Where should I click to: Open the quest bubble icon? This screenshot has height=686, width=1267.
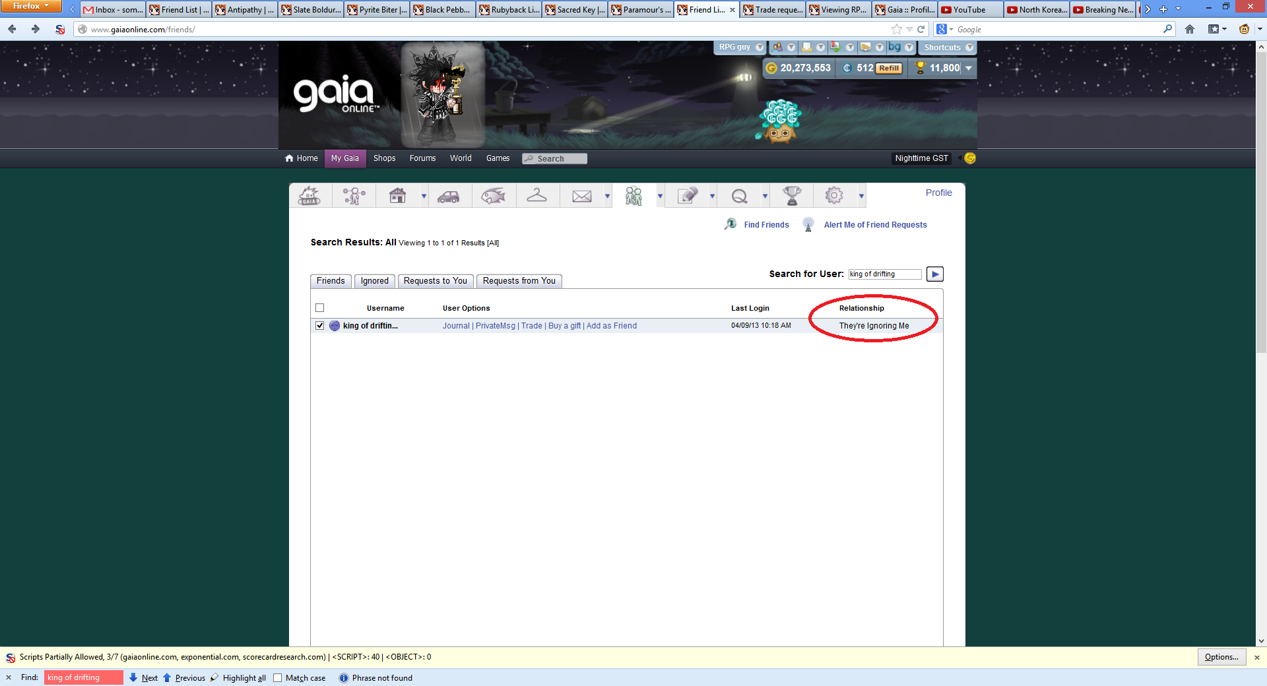(740, 197)
